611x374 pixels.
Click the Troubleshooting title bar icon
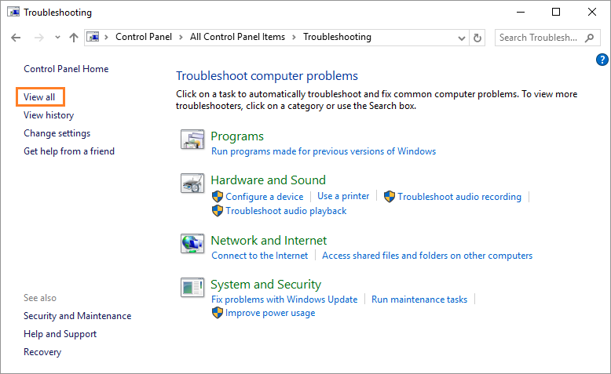[13, 12]
